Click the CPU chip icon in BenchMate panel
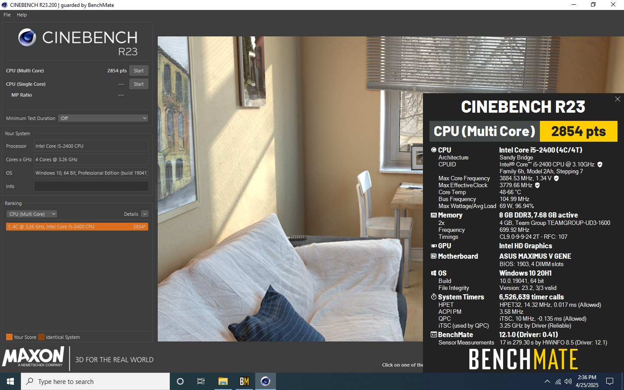Viewport: 624px width, 390px height. pyautogui.click(x=433, y=150)
